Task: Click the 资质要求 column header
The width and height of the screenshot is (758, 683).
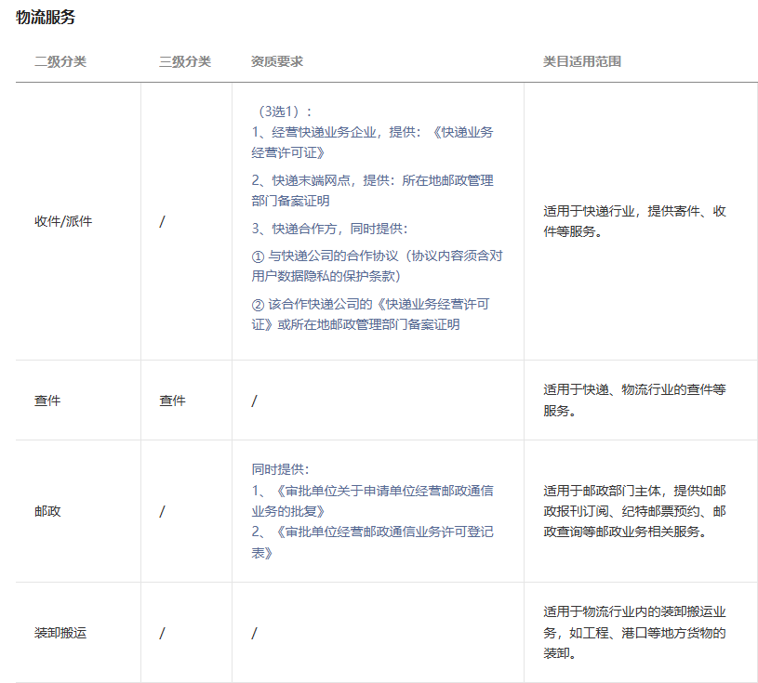Action: (x=277, y=61)
